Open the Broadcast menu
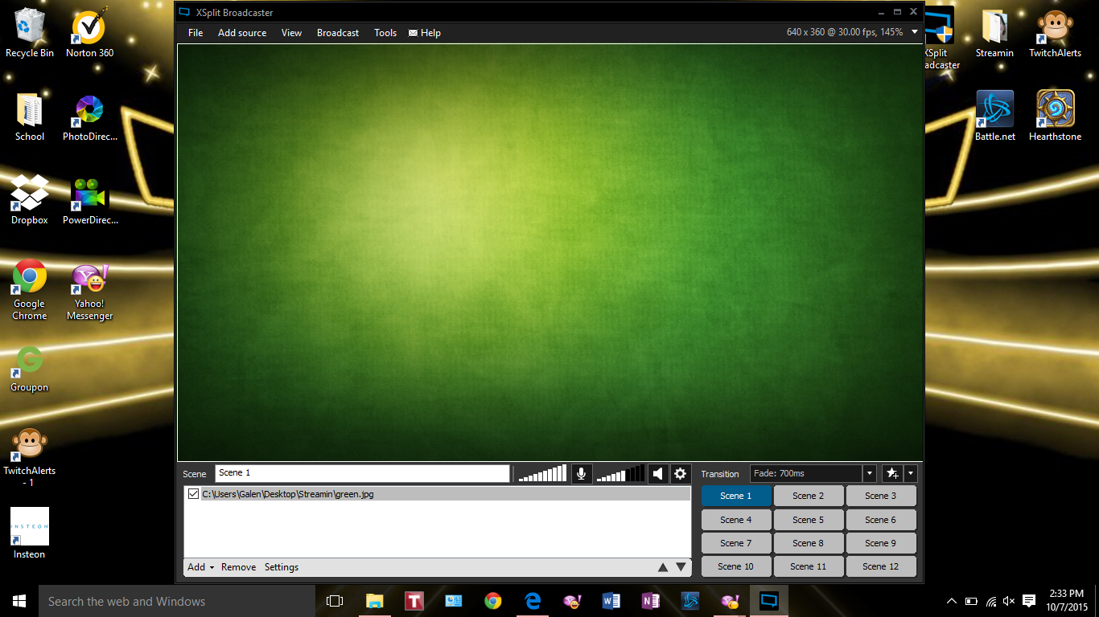This screenshot has height=617, width=1099. point(337,33)
